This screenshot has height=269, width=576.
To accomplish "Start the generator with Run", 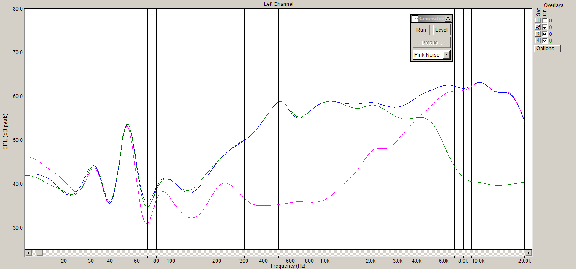I will (x=421, y=30).
